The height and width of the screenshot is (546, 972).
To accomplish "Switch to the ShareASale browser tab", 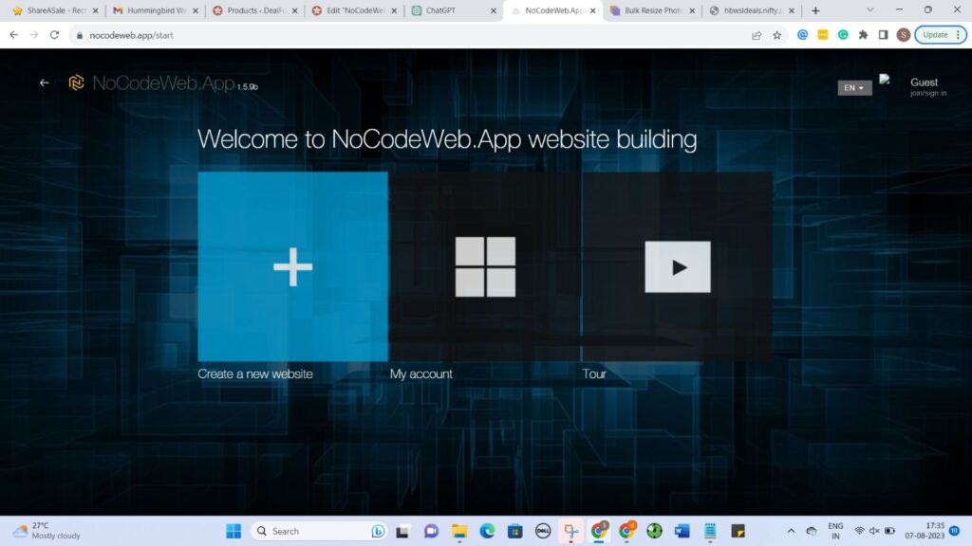I will pos(54,10).
